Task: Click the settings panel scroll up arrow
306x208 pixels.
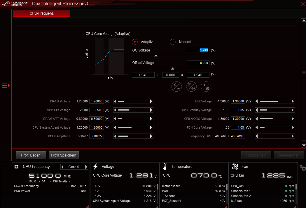Action: (304, 20)
